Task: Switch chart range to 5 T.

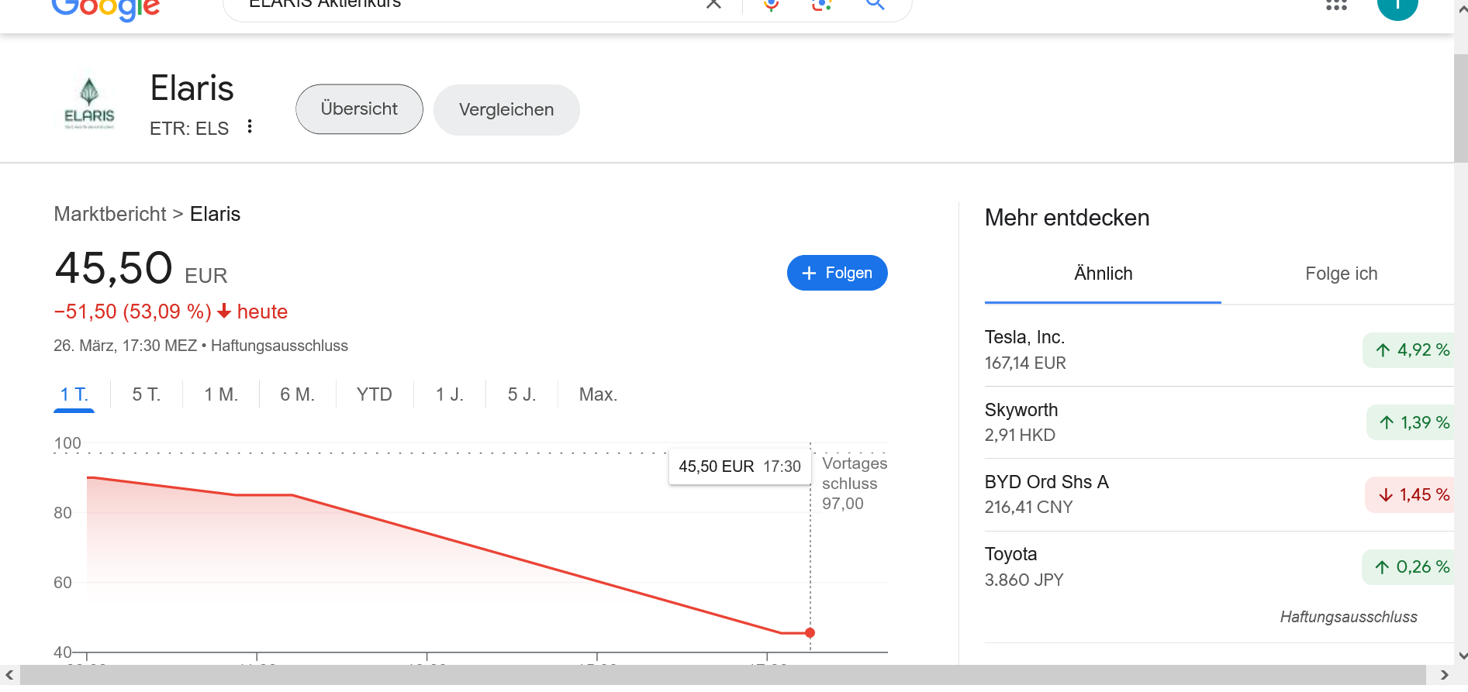Action: coord(146,394)
